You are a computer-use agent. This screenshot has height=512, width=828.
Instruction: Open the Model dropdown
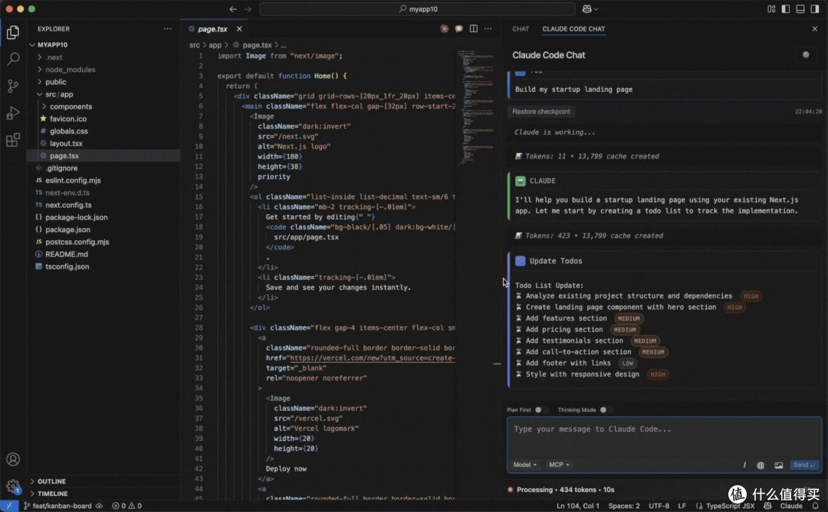pos(525,465)
